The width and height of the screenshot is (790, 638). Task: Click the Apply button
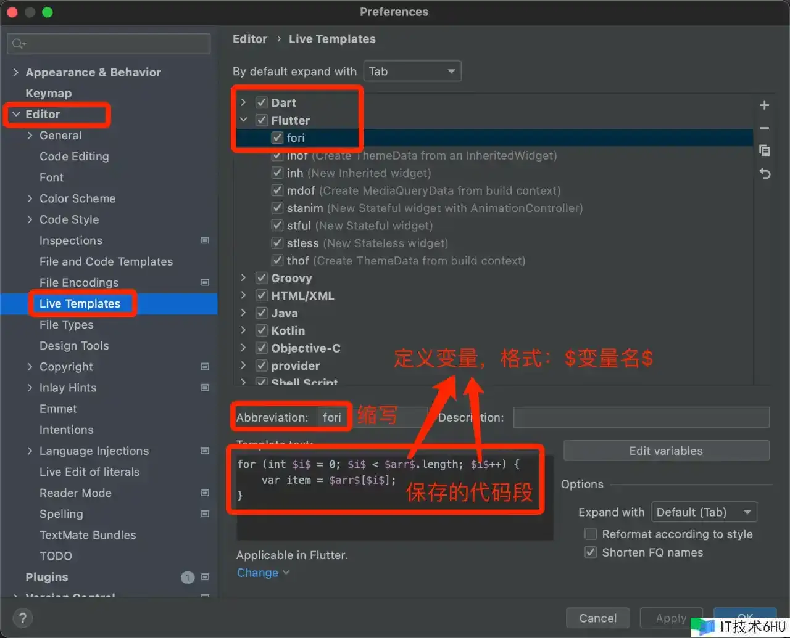click(671, 618)
